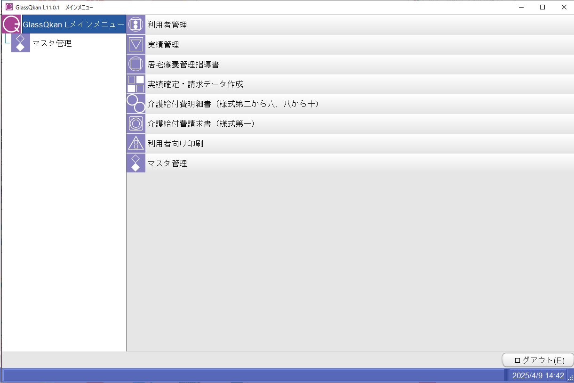This screenshot has width=574, height=383.
Task: Select the マスタ管理 diamond icon in sidebar tree
Action: [x=20, y=42]
